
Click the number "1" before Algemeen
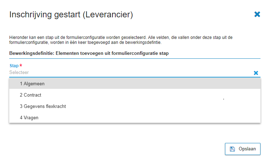[21, 84]
